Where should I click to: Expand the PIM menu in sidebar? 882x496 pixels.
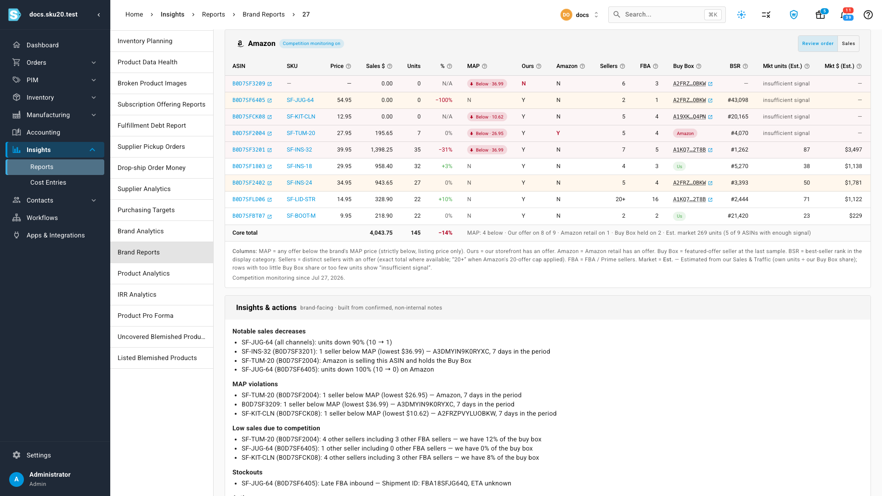click(x=55, y=80)
